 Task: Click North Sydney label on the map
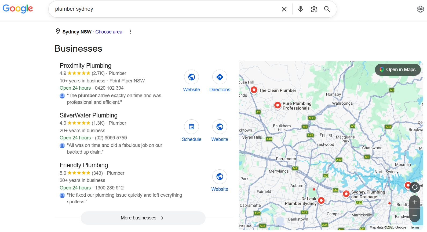pos(386,172)
